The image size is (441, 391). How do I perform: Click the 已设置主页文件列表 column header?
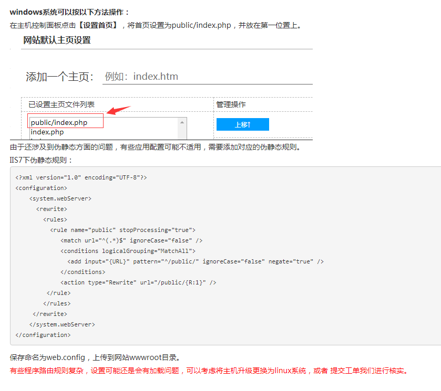click(x=61, y=104)
